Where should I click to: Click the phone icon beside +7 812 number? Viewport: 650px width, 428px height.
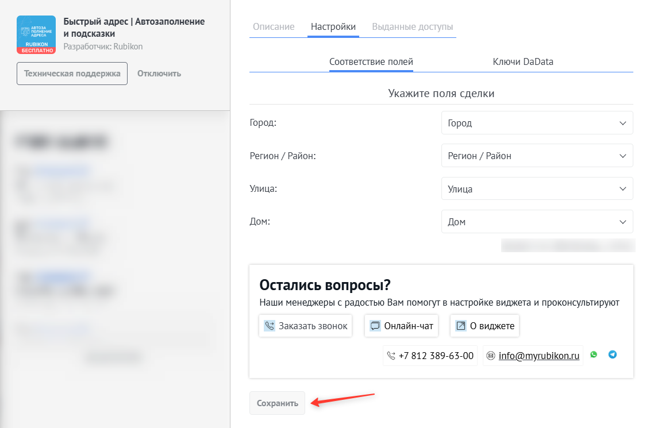coord(391,356)
